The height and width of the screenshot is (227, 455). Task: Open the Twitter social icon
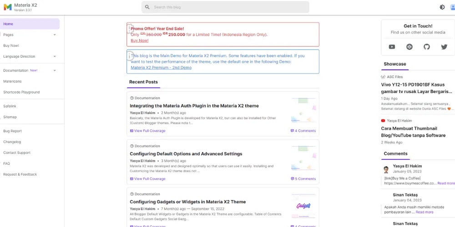pos(444,47)
